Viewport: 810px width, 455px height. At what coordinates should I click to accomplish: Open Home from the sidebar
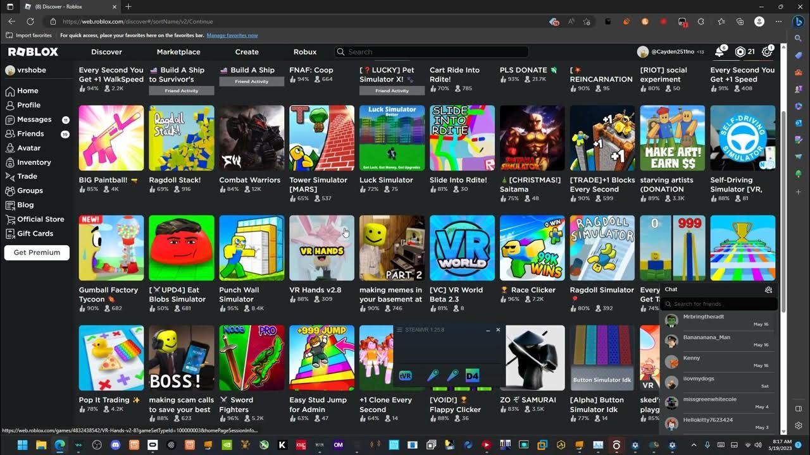coord(23,90)
